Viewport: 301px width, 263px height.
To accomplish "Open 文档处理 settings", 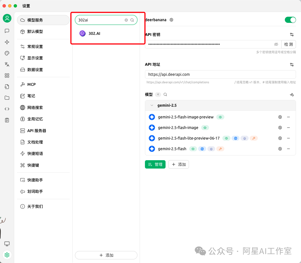I will (x=43, y=142).
